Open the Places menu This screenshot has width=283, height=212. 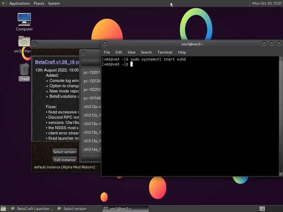pos(39,3)
